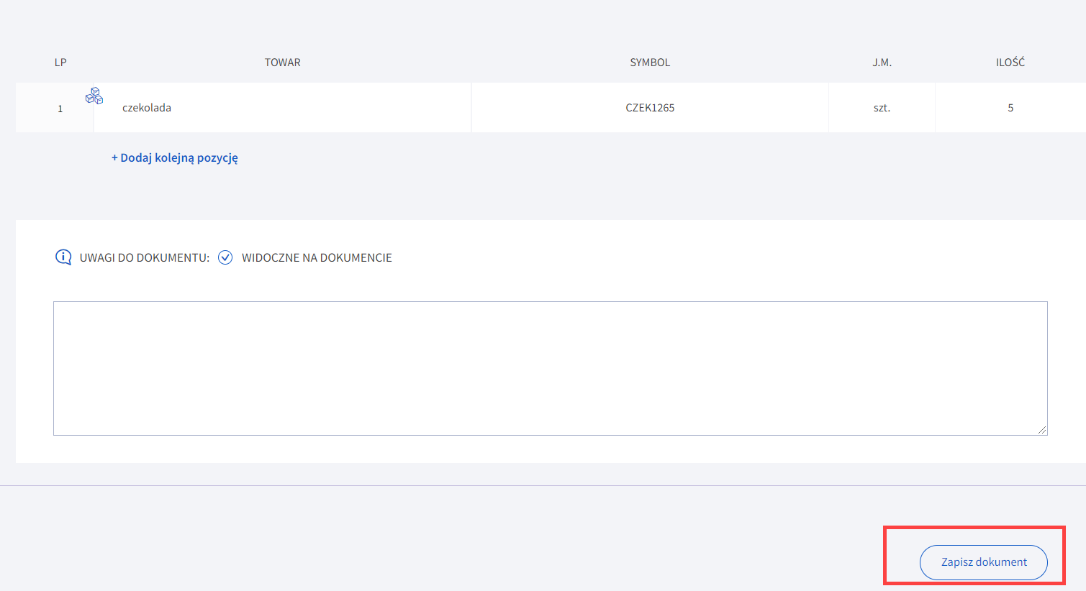Grab the resize handle of the notes text area
The height and width of the screenshot is (591, 1086).
click(1042, 430)
